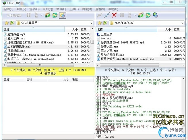
Task: Open the 目录(D) menu
Action: pyautogui.click(x=87, y=9)
